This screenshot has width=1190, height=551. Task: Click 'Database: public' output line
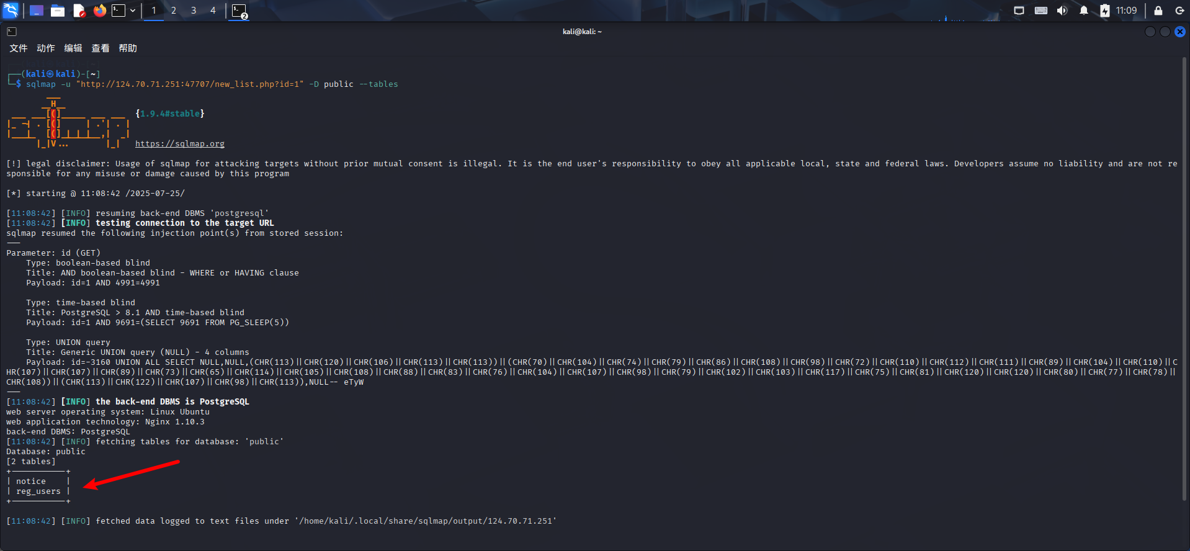click(x=46, y=452)
